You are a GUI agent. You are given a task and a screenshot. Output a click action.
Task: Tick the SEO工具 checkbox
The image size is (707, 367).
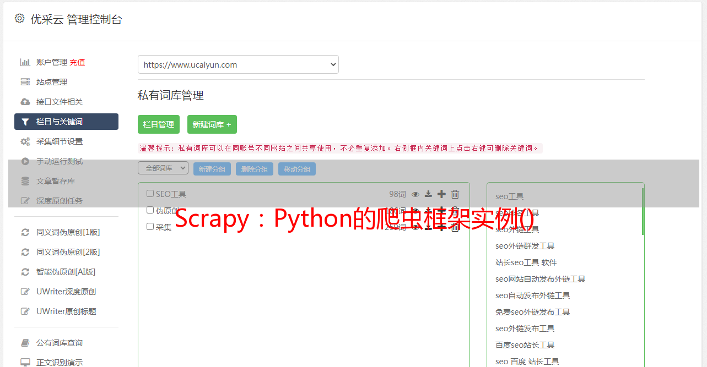point(150,194)
